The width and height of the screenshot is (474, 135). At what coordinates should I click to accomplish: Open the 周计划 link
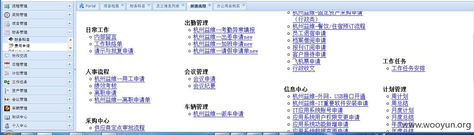(x=400, y=96)
